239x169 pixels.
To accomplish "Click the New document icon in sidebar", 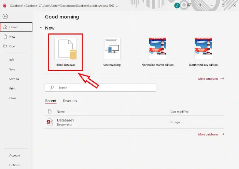I will pos(5,37).
